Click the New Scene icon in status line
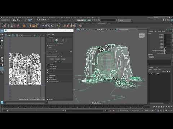 [x=13, y=20]
